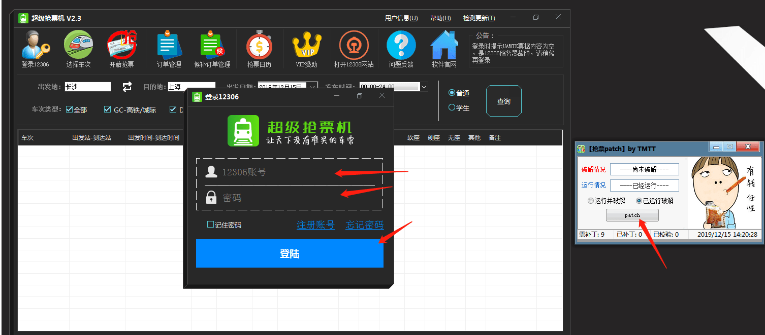Toggle the GC-高铁/城际 checkbox
This screenshot has height=335, width=765.
tap(107, 109)
